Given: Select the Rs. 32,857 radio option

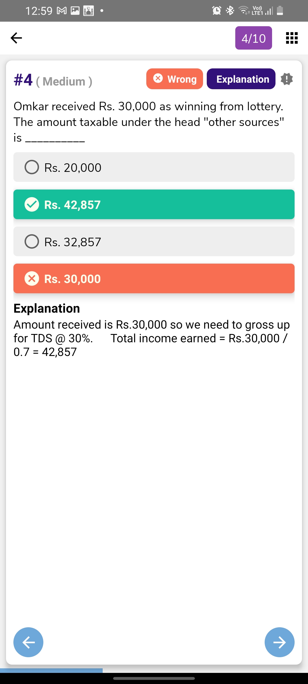Looking at the screenshot, I should 32,242.
